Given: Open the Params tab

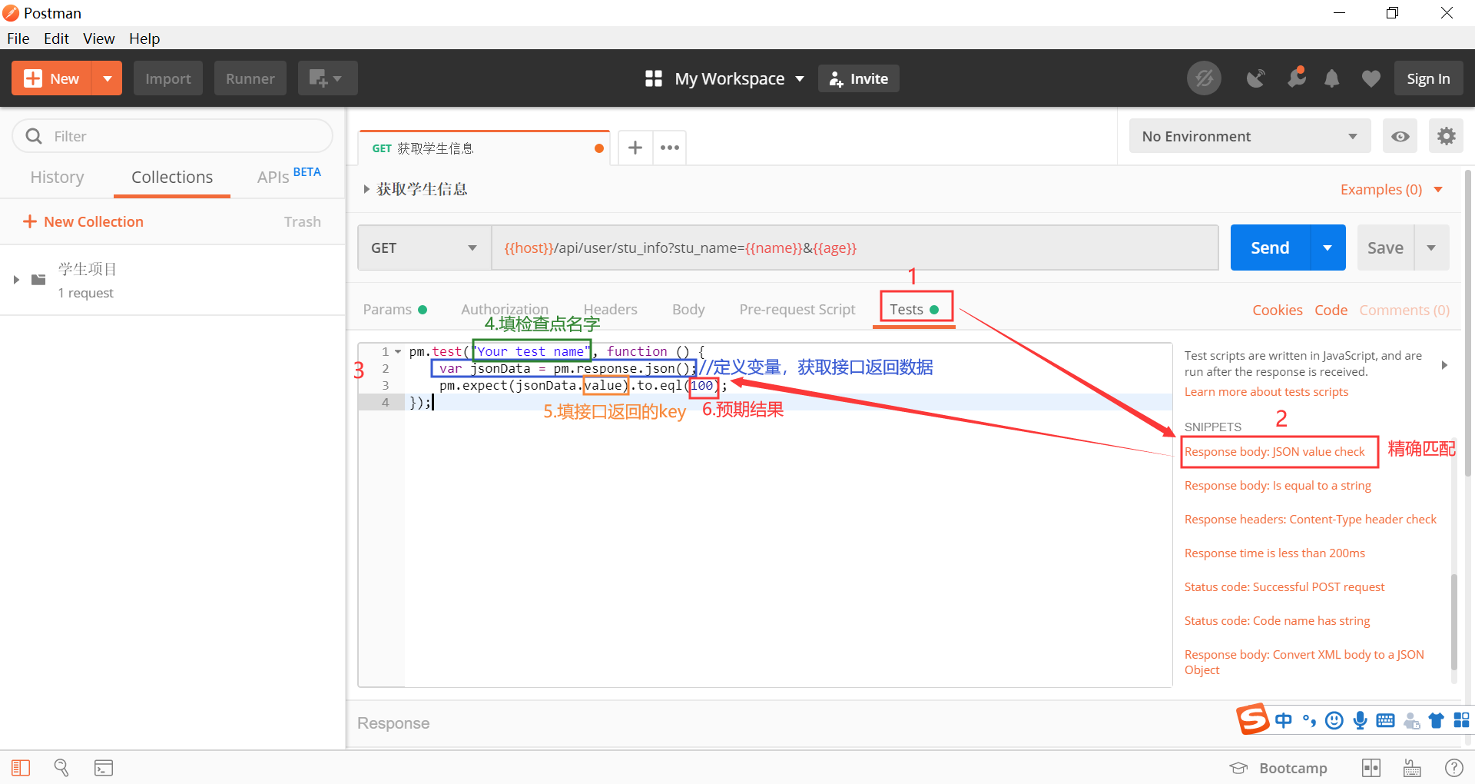Looking at the screenshot, I should [395, 309].
